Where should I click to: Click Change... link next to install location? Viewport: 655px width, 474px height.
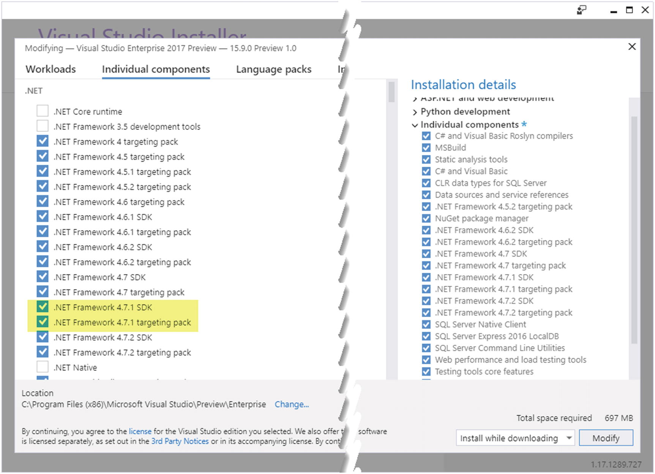[x=292, y=404]
